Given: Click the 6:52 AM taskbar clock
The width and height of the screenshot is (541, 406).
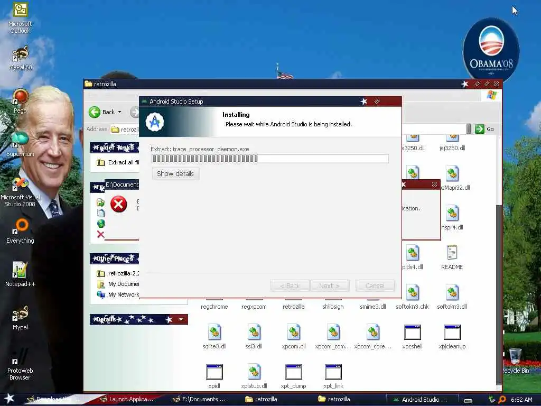Looking at the screenshot, I should click(521, 400).
